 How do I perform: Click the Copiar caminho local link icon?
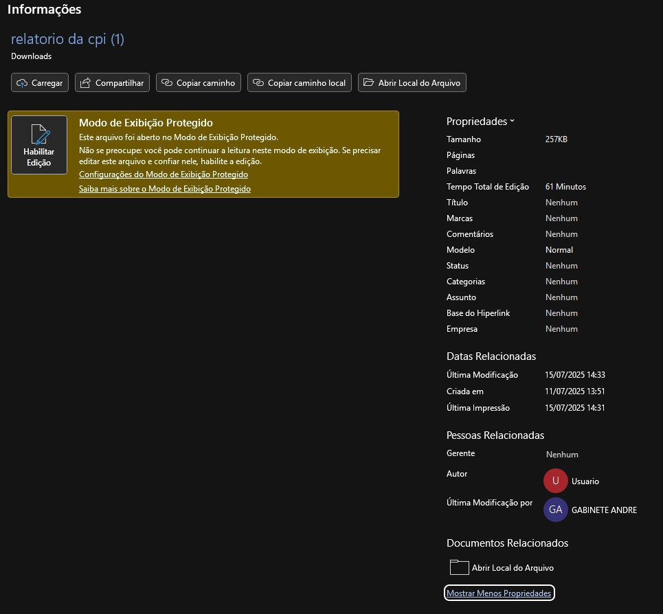point(258,83)
